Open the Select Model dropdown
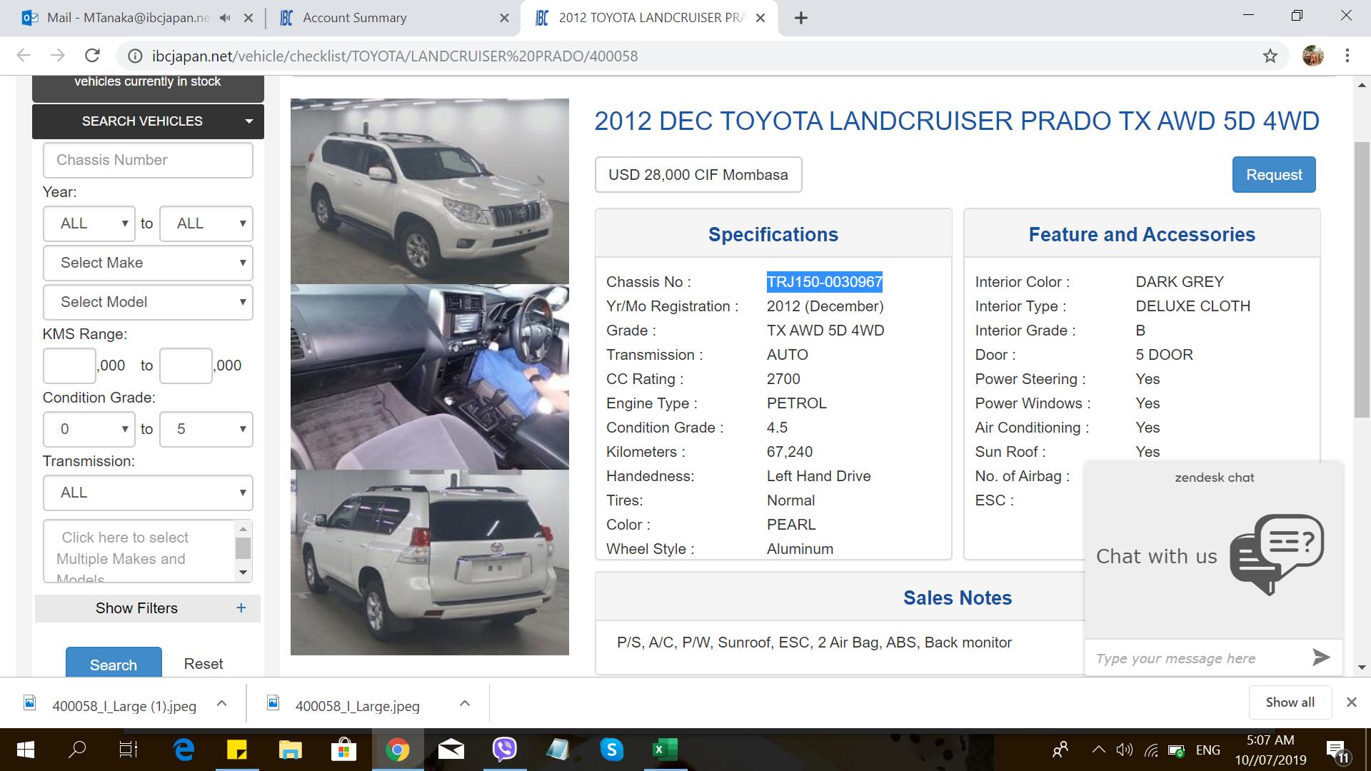The height and width of the screenshot is (771, 1371). pos(148,302)
